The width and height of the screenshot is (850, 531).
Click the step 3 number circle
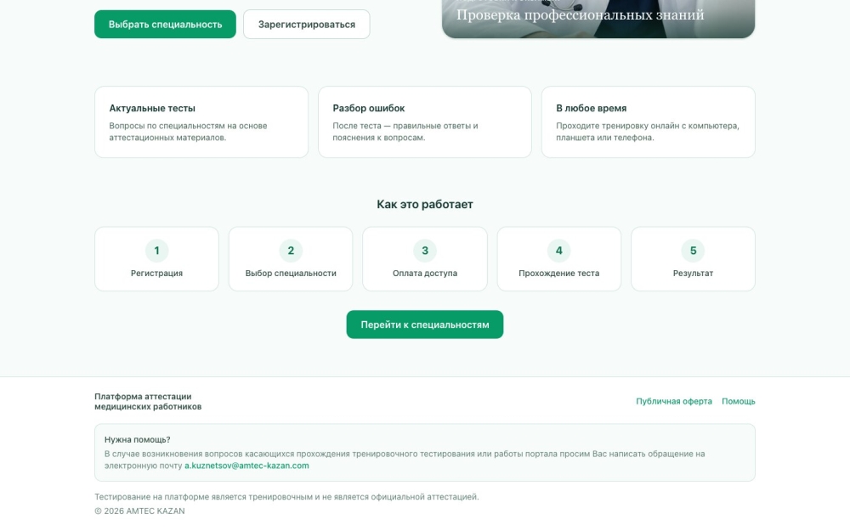(x=425, y=251)
